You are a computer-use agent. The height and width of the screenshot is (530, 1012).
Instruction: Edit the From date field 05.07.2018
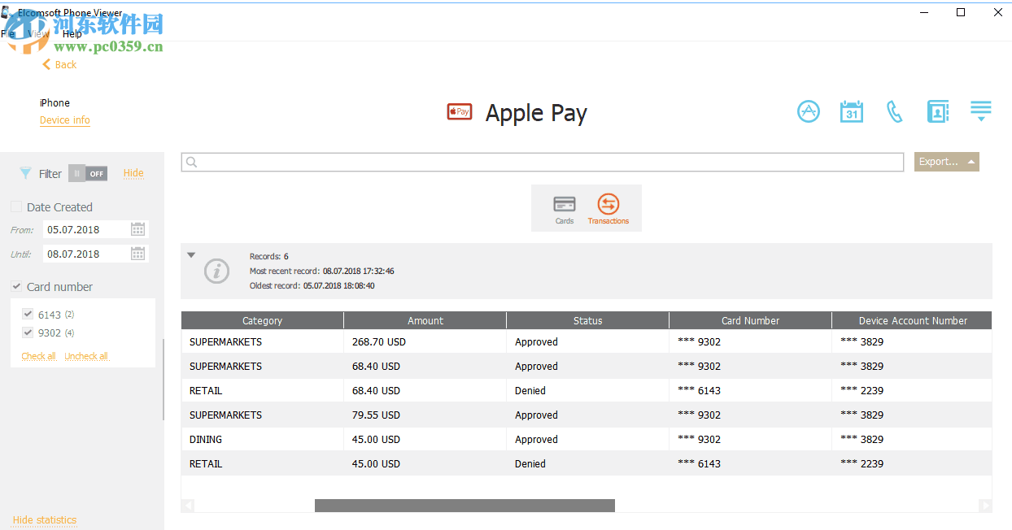click(x=85, y=229)
